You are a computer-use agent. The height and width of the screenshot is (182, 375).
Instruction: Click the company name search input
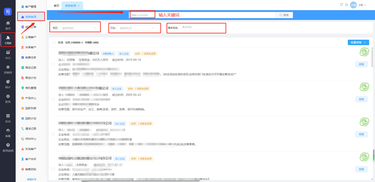pos(202,15)
